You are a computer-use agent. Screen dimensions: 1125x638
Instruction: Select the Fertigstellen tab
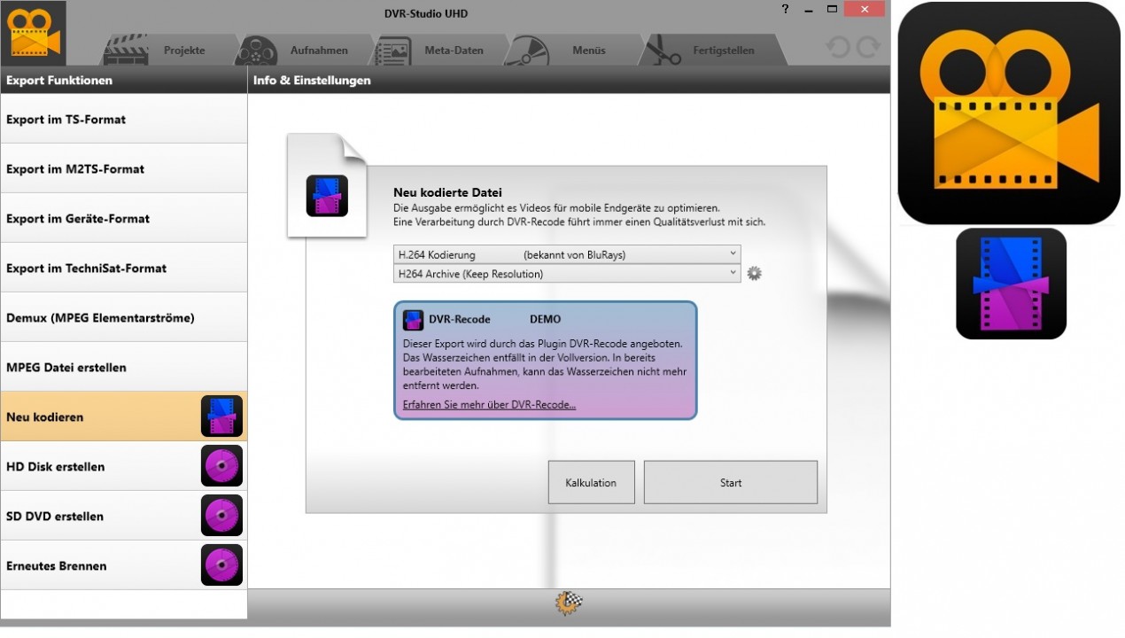709,51
